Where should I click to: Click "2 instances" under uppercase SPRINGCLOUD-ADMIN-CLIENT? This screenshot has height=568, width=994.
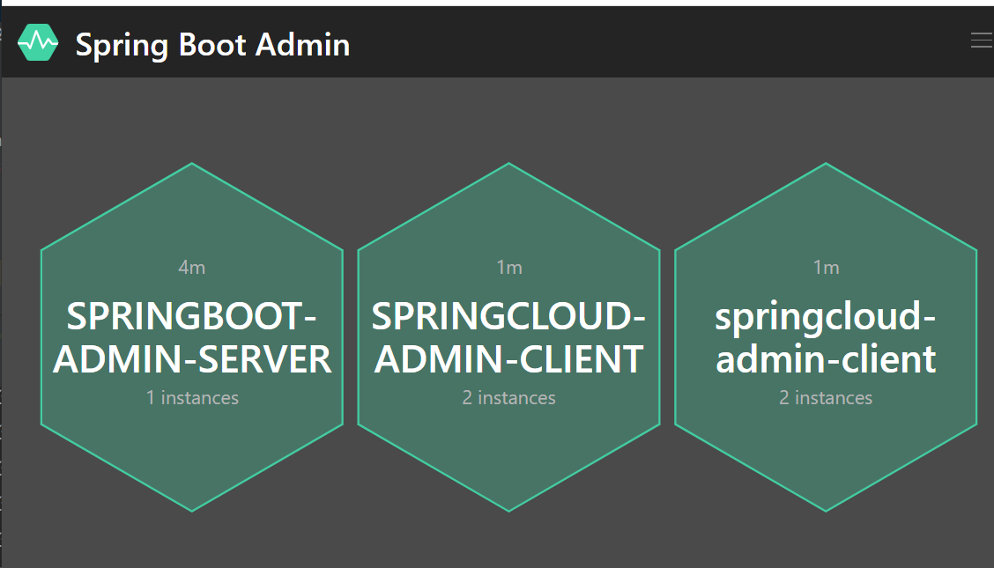pyautogui.click(x=509, y=398)
